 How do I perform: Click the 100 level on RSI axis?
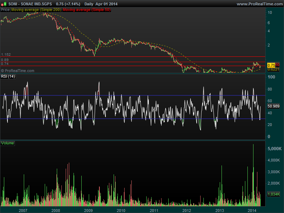pos(271,77)
